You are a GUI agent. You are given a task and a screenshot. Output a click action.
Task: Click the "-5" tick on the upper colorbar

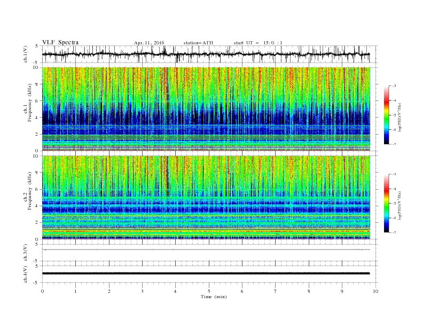(x=394, y=115)
